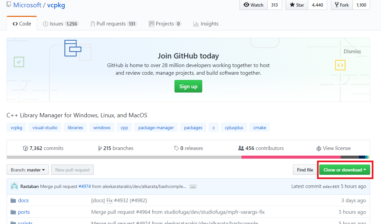Viewport: 381px width, 224px height.
Task: Select the package-manager topic tag
Action: click(x=156, y=128)
